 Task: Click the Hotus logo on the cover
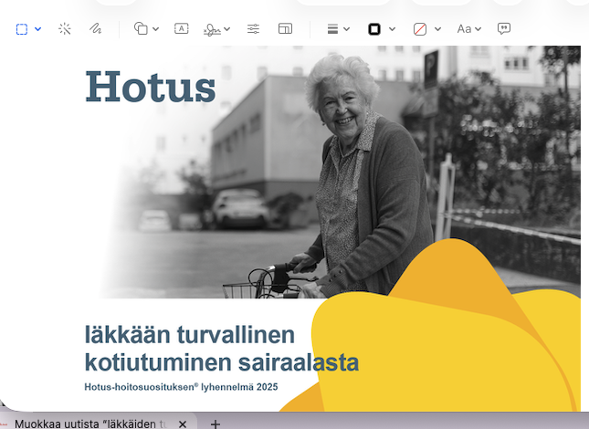[x=151, y=87]
